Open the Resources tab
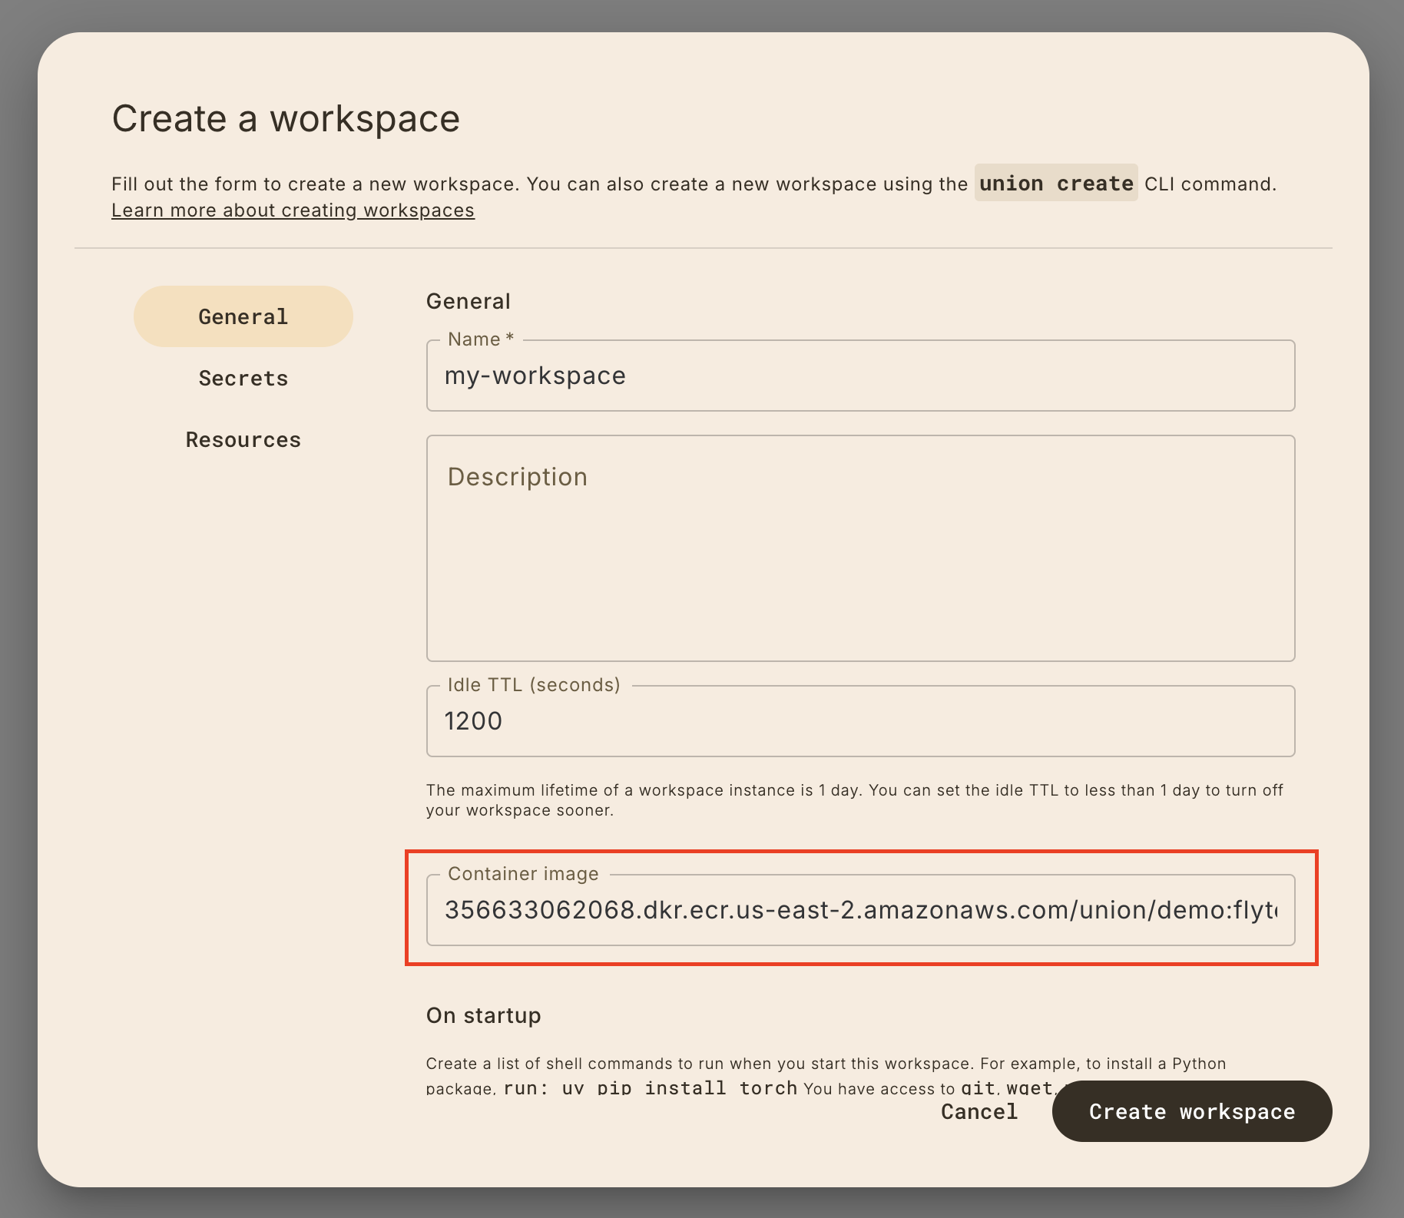Viewport: 1404px width, 1218px height. [243, 439]
